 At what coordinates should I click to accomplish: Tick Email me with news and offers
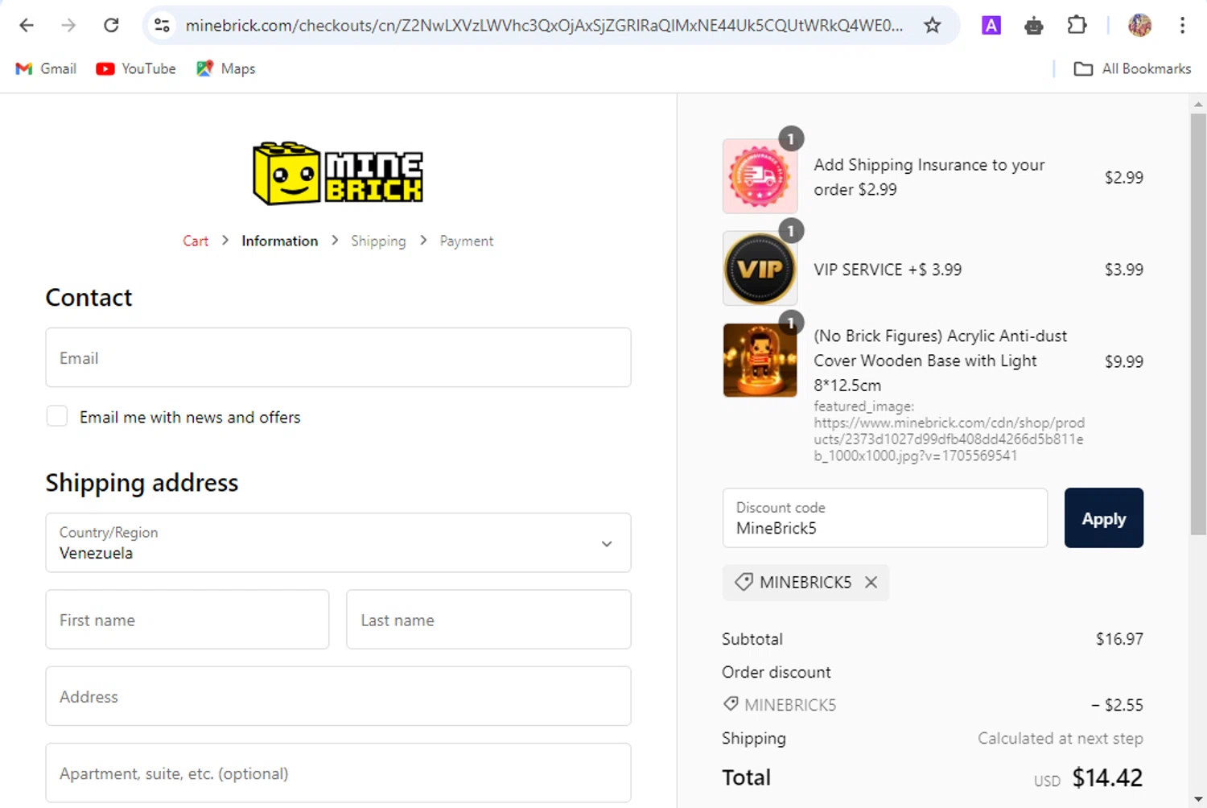tap(57, 416)
